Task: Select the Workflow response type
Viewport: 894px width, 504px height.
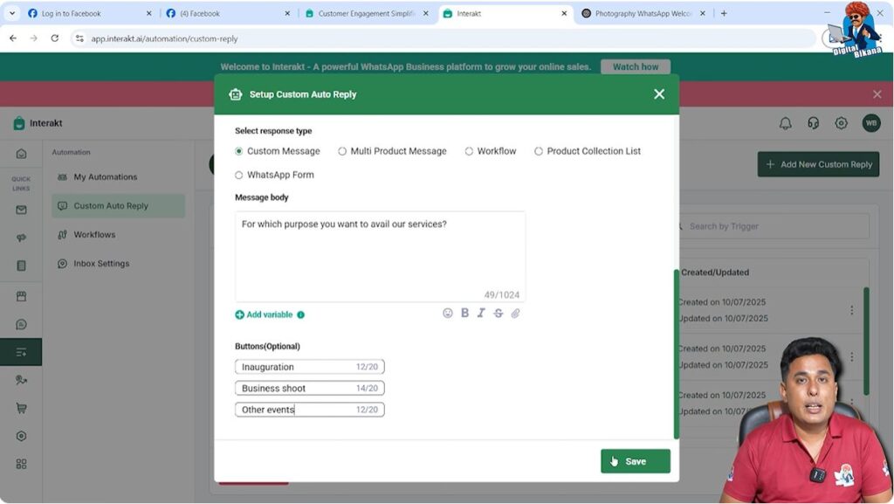Action: pos(469,150)
